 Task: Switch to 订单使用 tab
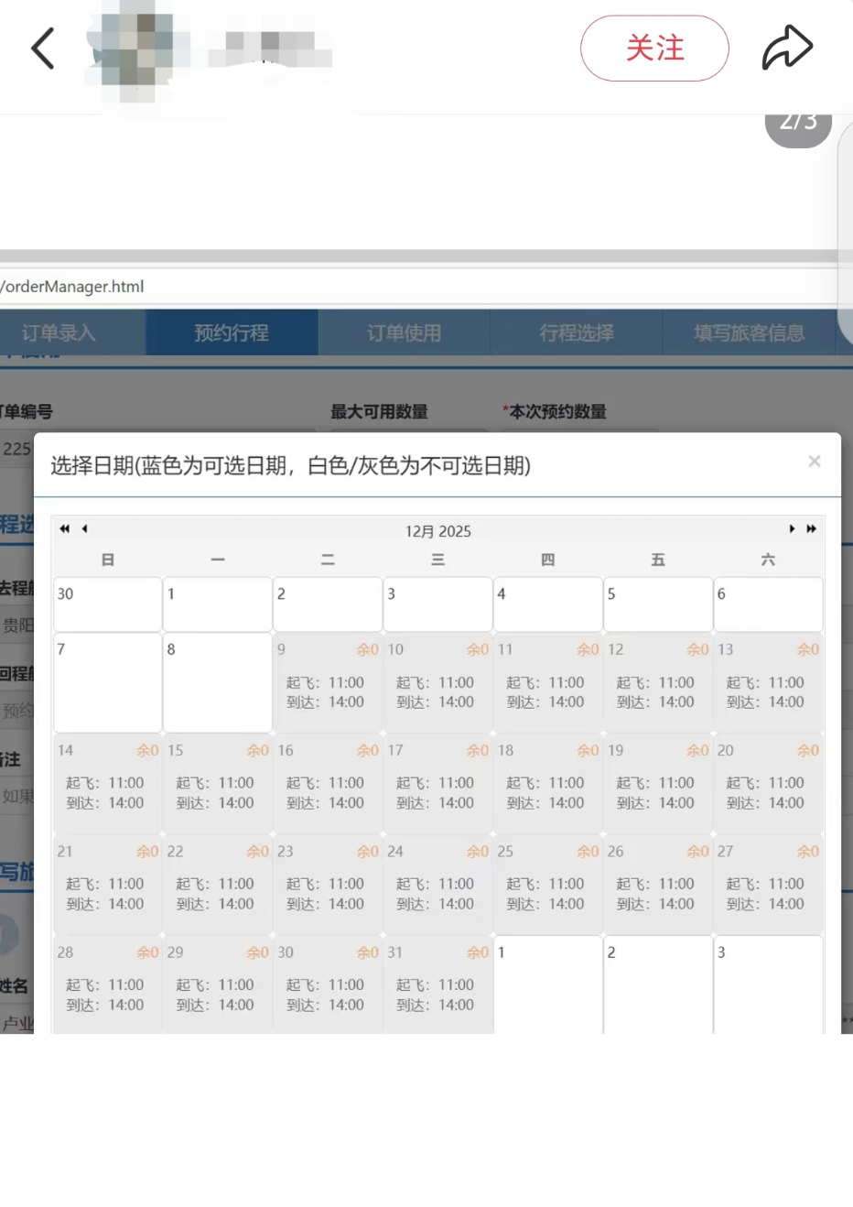(x=404, y=332)
